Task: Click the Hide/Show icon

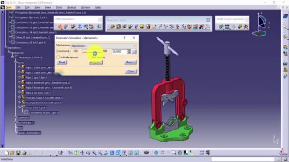Action: (131, 153)
